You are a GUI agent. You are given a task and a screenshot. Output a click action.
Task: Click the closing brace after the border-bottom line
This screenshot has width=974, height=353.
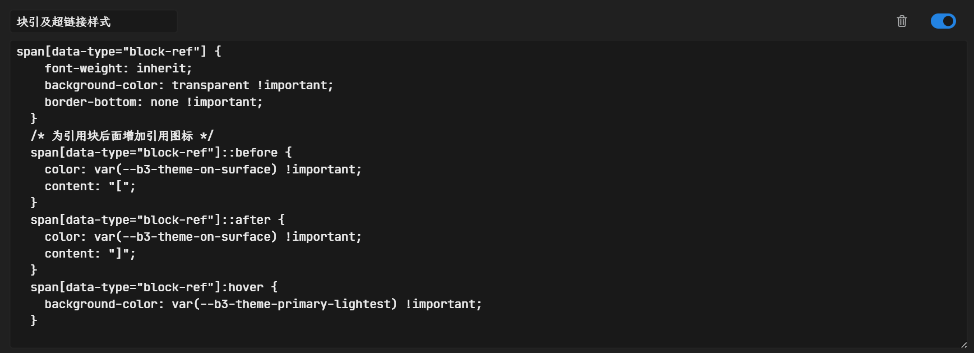pos(34,118)
